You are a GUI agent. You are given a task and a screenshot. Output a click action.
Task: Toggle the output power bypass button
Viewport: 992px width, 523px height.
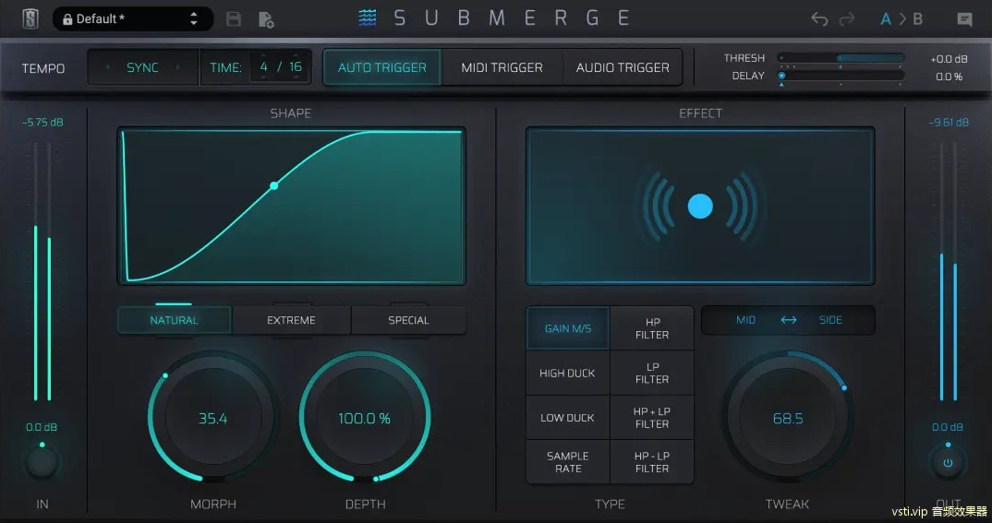point(948,462)
